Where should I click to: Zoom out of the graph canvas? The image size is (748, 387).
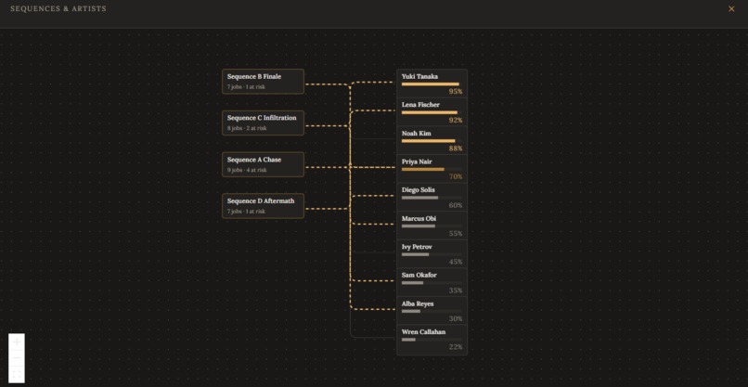tap(17, 358)
